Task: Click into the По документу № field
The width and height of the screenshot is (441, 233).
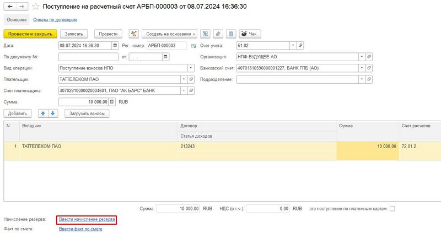Action: pyautogui.click(x=88, y=57)
